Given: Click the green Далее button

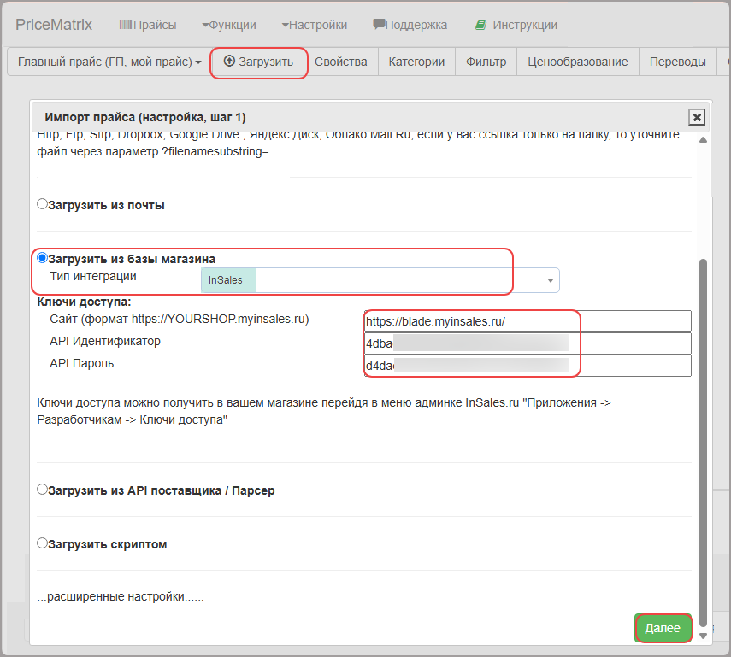Looking at the screenshot, I should tap(663, 628).
